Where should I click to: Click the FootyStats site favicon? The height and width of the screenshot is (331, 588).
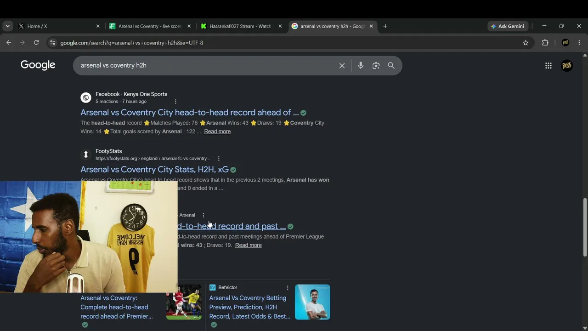click(86, 154)
